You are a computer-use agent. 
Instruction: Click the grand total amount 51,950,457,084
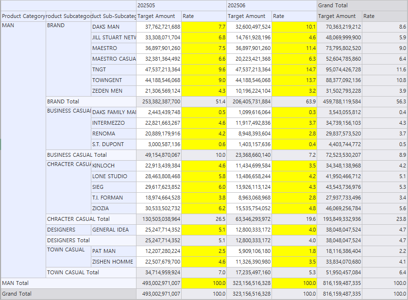coord(340,272)
